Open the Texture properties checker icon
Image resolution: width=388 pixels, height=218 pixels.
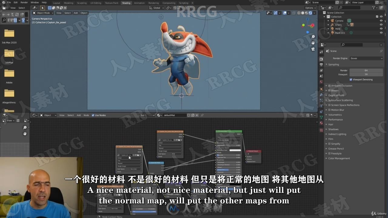tap(321, 130)
